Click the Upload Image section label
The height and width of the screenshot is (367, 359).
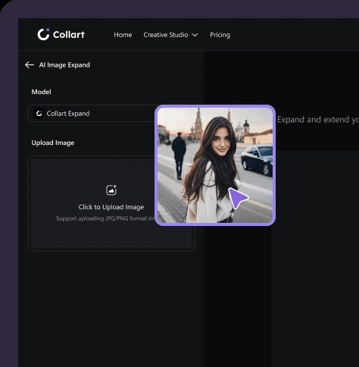coord(53,143)
